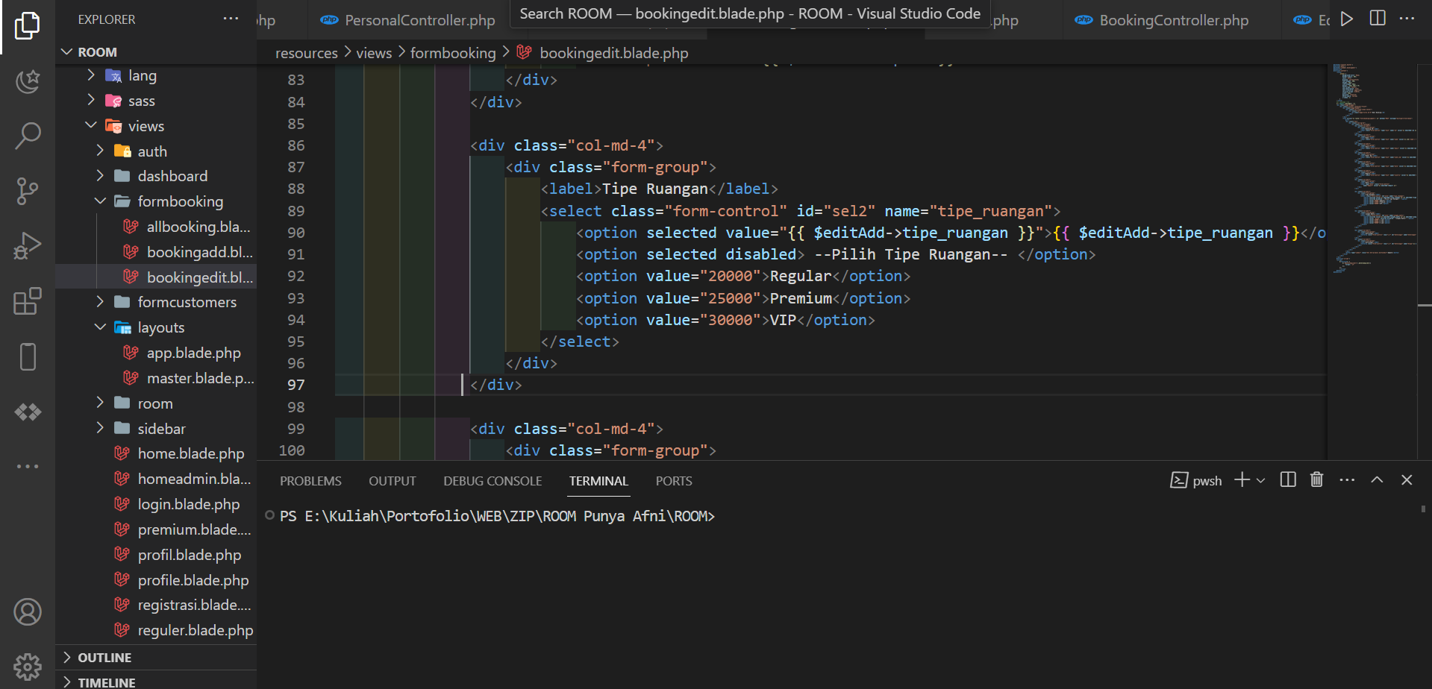Expand the TIMELINE section
The width and height of the screenshot is (1432, 689).
[x=156, y=682]
